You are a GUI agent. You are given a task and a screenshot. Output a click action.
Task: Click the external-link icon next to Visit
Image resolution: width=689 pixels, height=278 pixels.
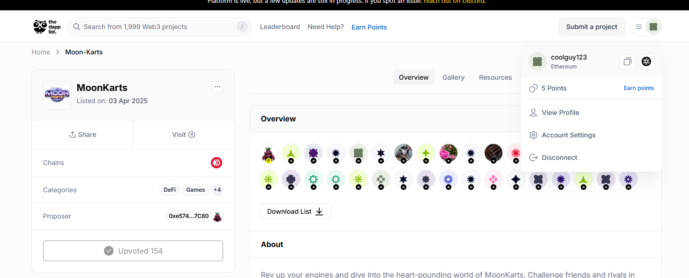pos(191,135)
